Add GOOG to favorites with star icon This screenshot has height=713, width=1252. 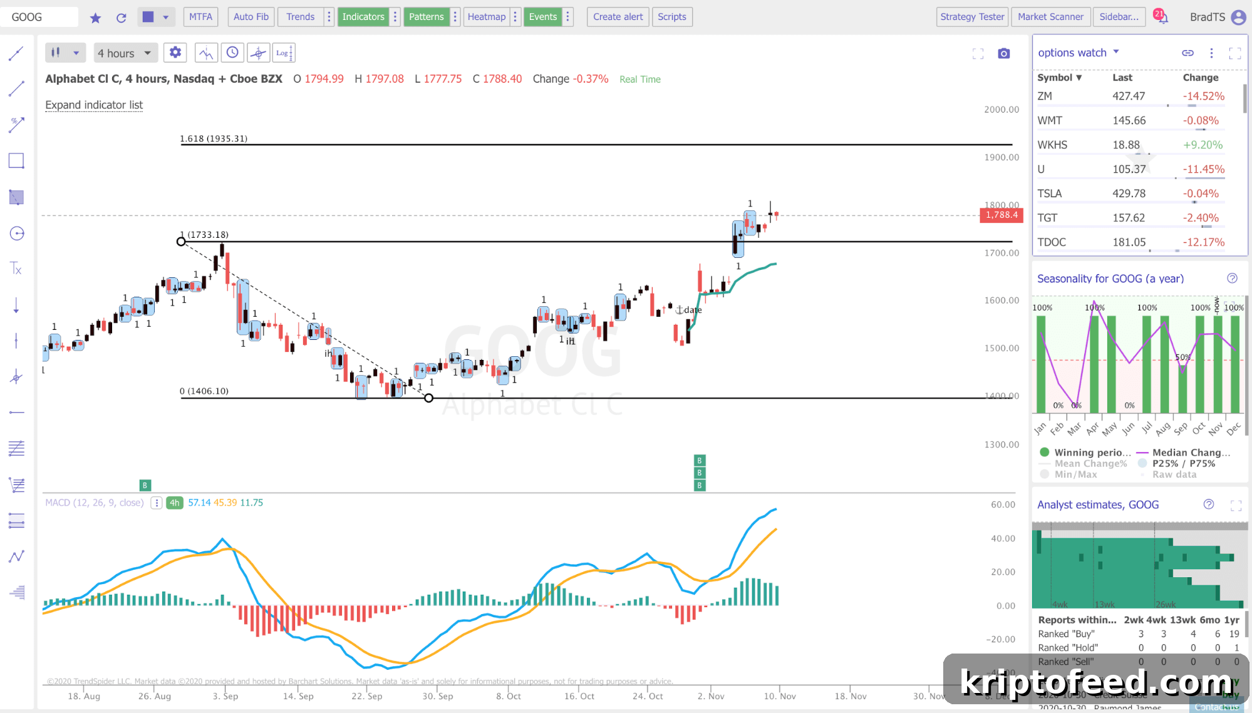pyautogui.click(x=95, y=18)
